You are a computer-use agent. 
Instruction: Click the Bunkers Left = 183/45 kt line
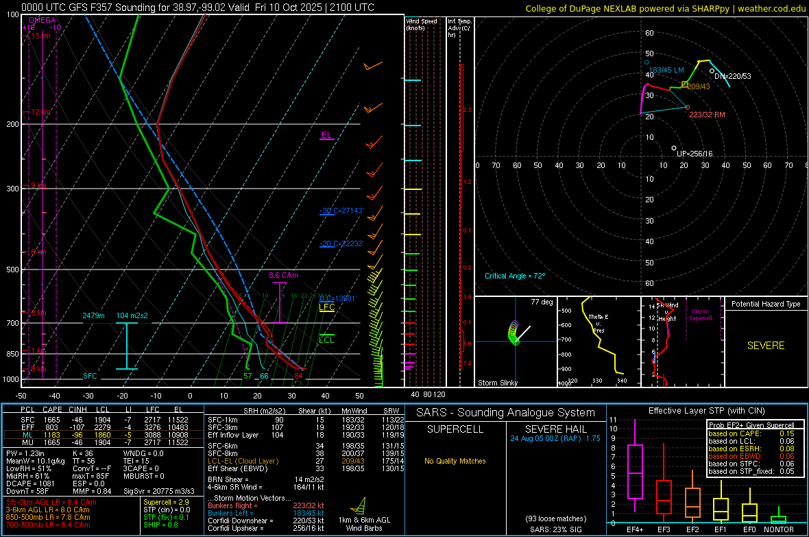coord(265,513)
